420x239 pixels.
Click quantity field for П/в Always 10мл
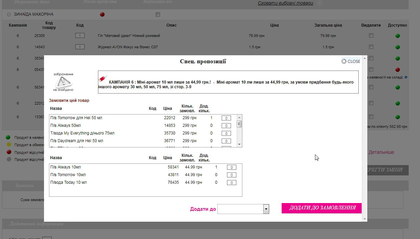(231, 167)
